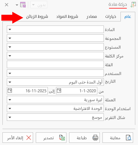The image size is (138, 145).
Task: Open the مصادر tab
Action: pos(92,17)
